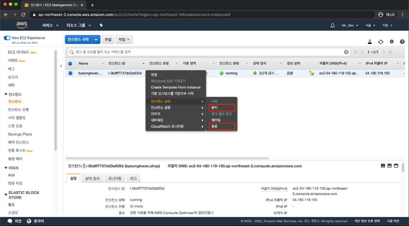Screen dimensions: 409x226
Task: Open the experiments flask icon
Action: (370, 41)
